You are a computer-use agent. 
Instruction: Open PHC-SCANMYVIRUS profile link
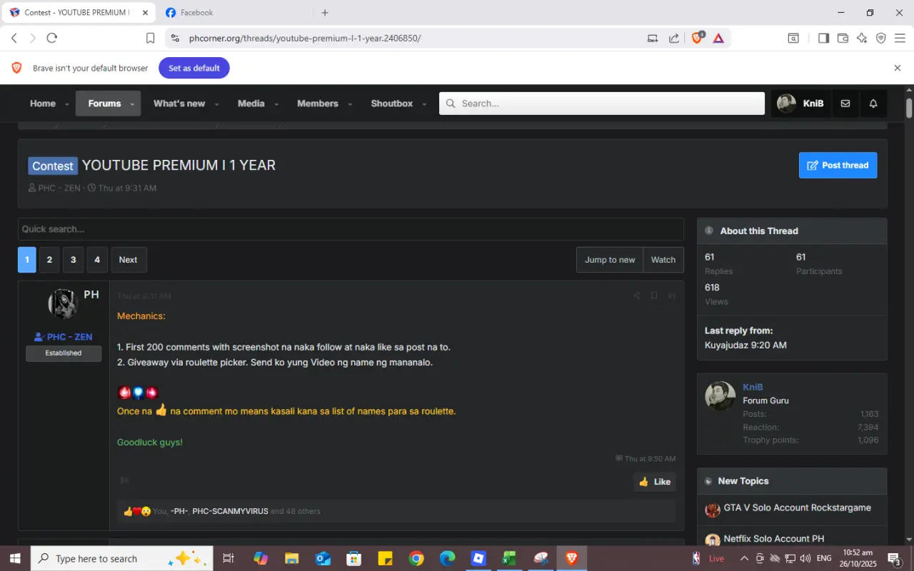pyautogui.click(x=230, y=511)
